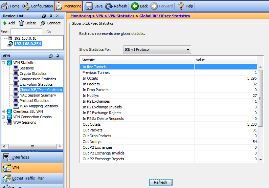This screenshot has width=269, height=188.
Task: Open the Show Statistics For dropdown
Action: point(157,49)
